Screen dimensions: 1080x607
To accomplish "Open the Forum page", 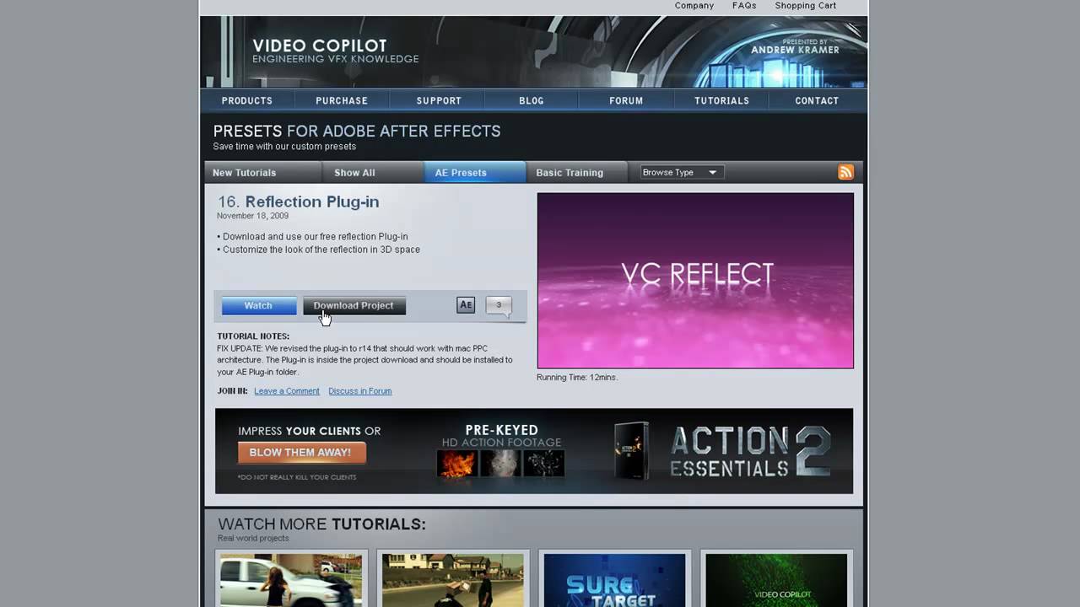I will point(626,100).
